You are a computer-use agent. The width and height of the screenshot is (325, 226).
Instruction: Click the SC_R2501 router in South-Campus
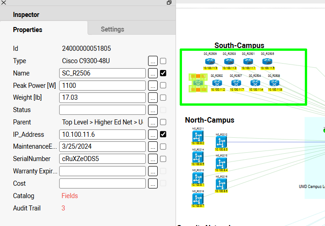tap(248, 61)
